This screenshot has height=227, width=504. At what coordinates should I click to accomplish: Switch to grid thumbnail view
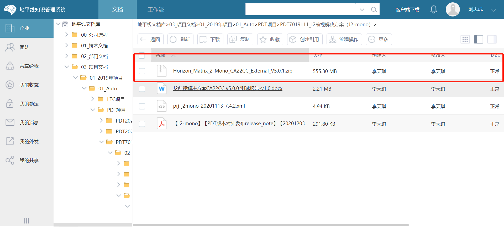point(465,39)
